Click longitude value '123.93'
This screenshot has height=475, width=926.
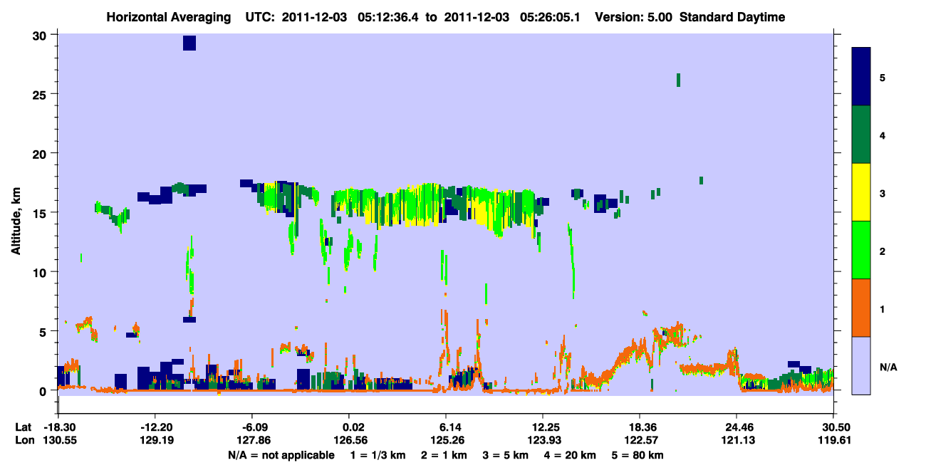pos(543,440)
